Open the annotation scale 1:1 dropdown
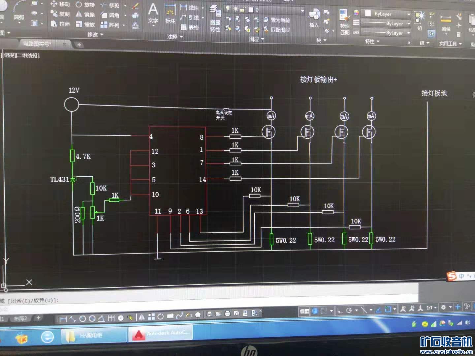The width and height of the screenshot is (475, 356). [431, 308]
